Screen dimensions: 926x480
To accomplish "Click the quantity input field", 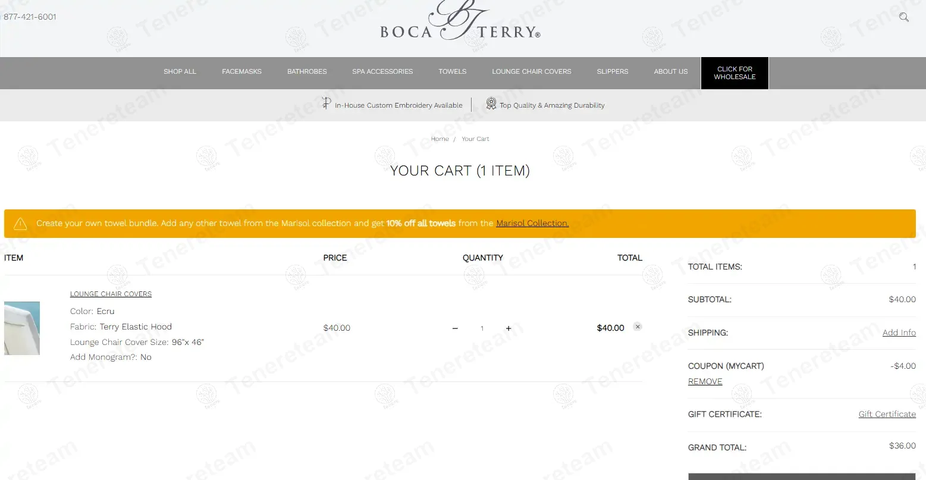I will pyautogui.click(x=482, y=328).
